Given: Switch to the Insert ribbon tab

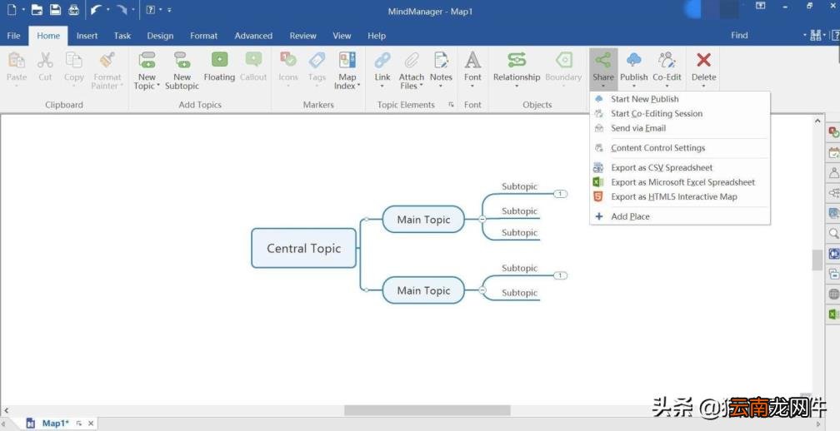Looking at the screenshot, I should (x=87, y=36).
